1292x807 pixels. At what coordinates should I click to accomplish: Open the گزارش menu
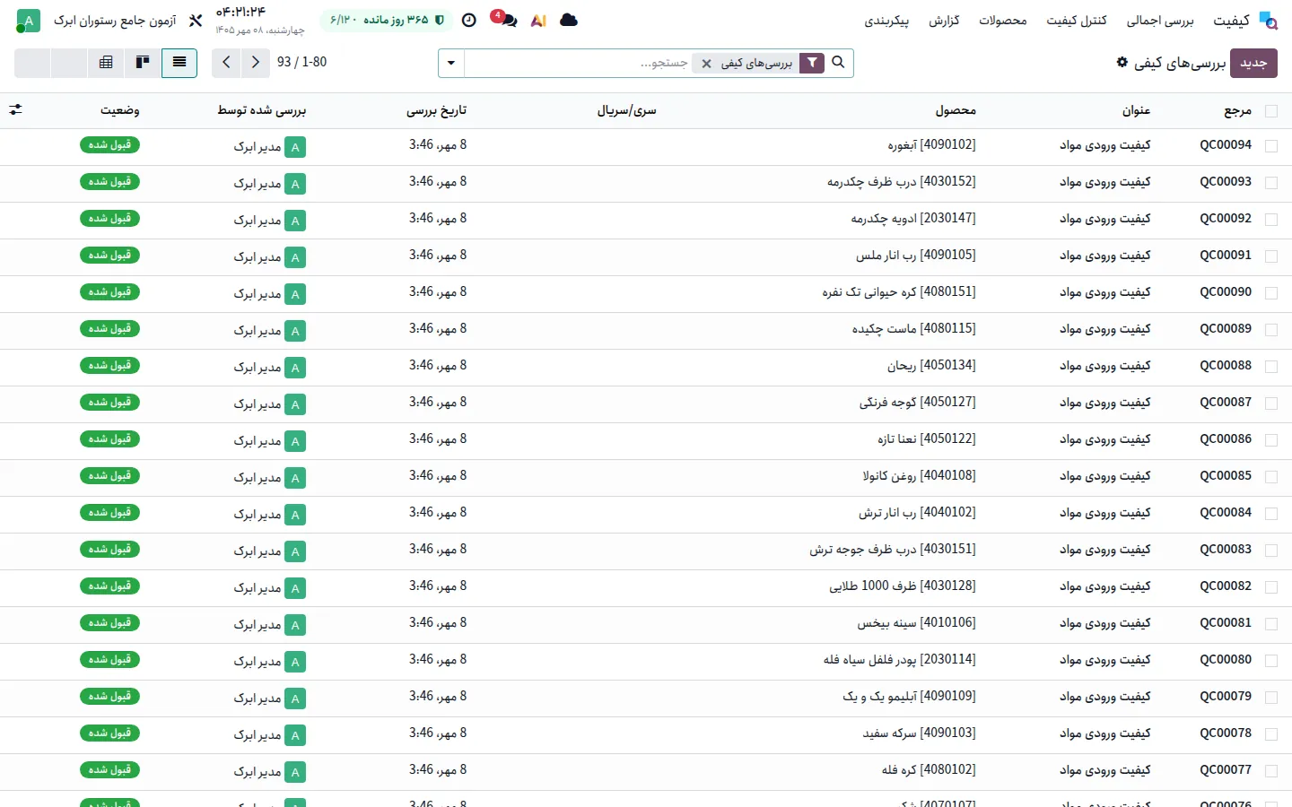pos(944,20)
